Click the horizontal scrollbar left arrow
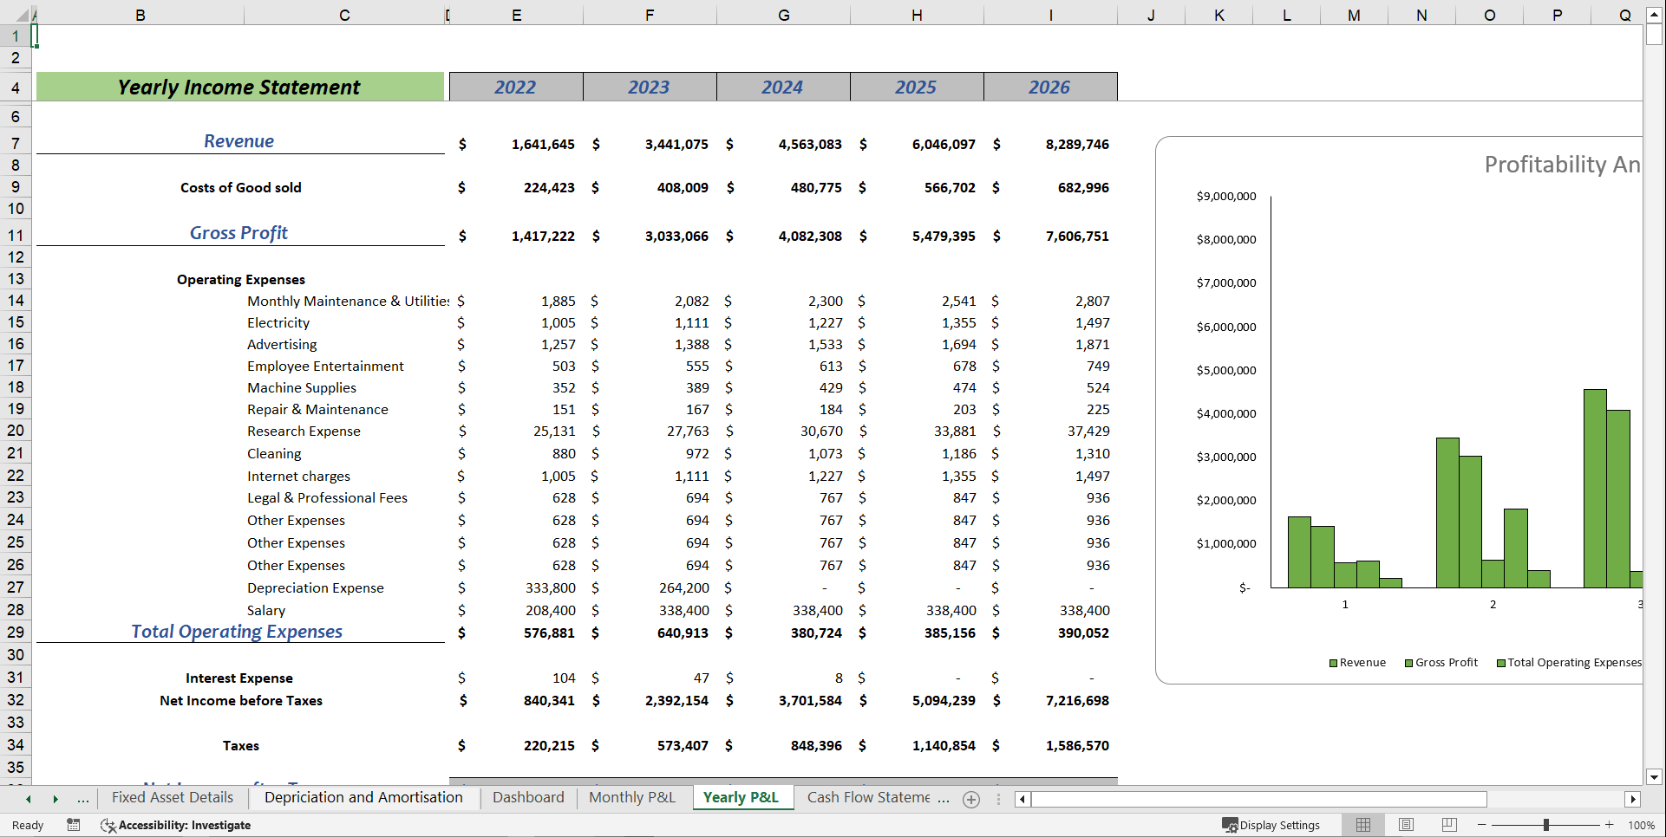Viewport: 1666px width, 837px height. click(x=1022, y=799)
